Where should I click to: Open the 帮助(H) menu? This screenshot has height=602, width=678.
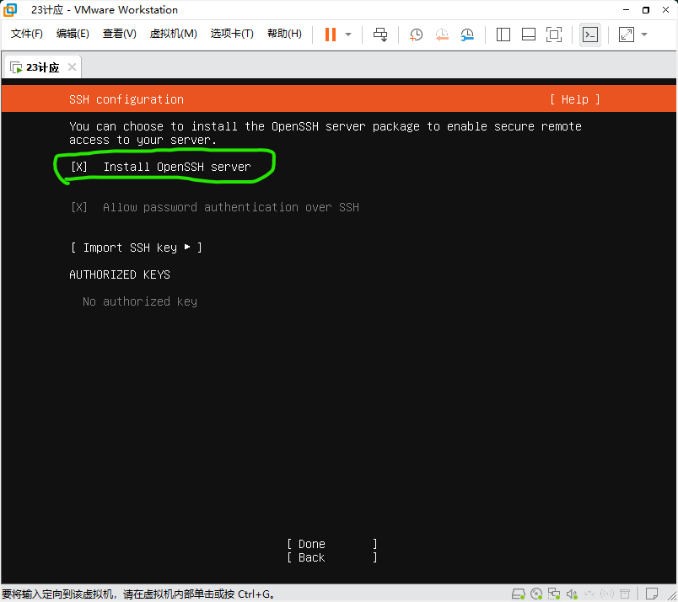point(284,34)
